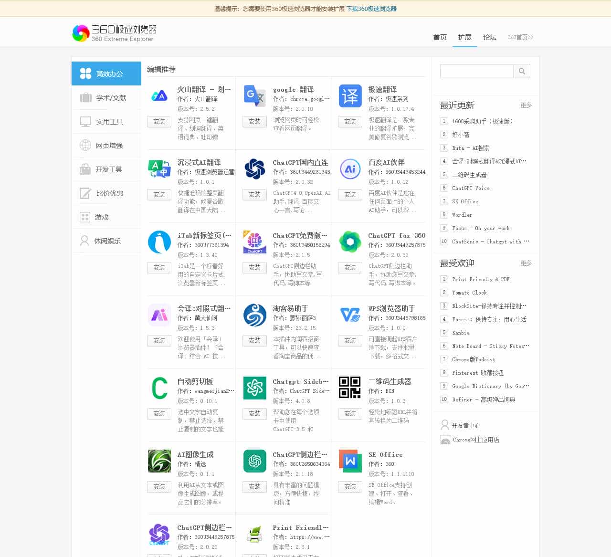Open the WPS浏览器助手 title link
The width and height of the screenshot is (611, 557).
coord(392,308)
